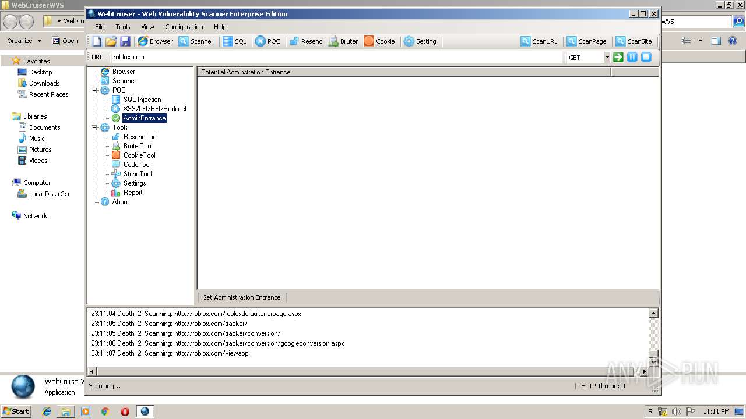Screen dimensions: 746x419
Task: Select the POC toolbar button
Action: tap(268, 41)
